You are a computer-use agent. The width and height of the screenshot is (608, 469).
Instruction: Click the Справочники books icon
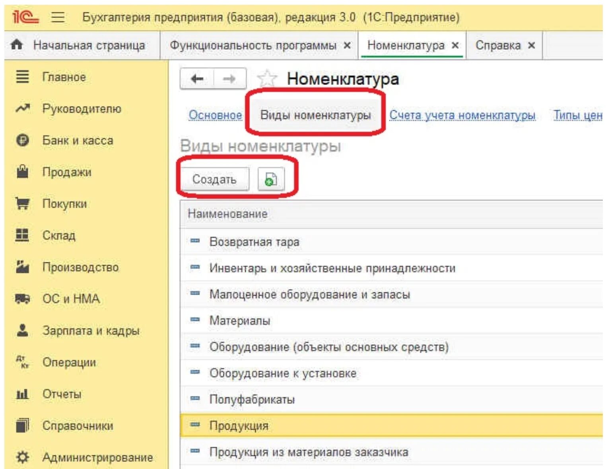[22, 425]
